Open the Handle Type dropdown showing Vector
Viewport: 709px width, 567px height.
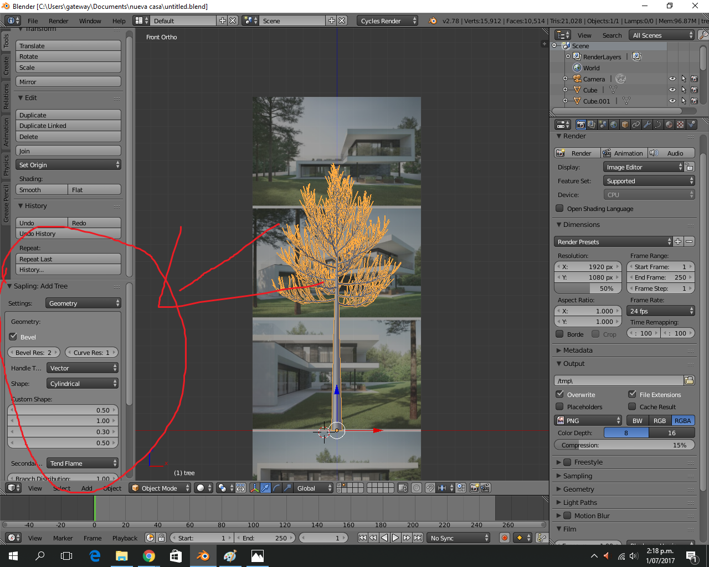[83, 368]
